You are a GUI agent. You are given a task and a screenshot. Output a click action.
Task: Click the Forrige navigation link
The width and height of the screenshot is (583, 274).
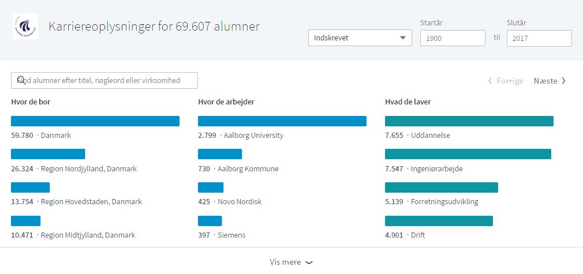pos(506,81)
